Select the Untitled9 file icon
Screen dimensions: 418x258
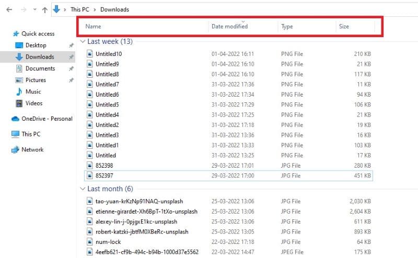(90, 64)
